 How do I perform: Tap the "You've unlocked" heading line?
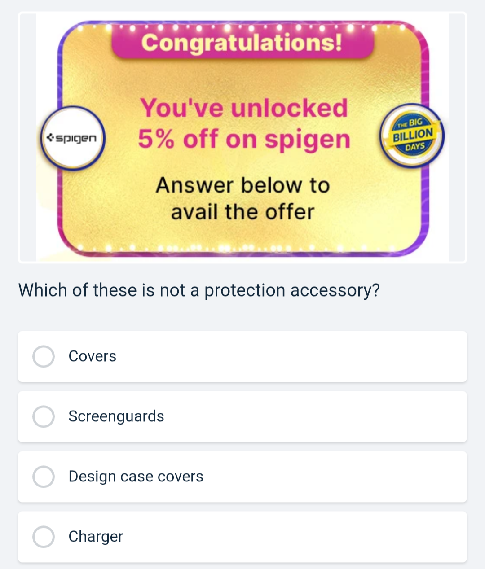244,108
